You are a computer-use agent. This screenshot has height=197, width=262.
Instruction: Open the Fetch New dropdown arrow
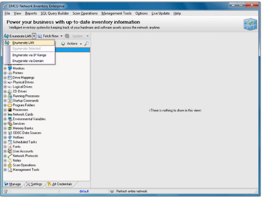coord(61,36)
